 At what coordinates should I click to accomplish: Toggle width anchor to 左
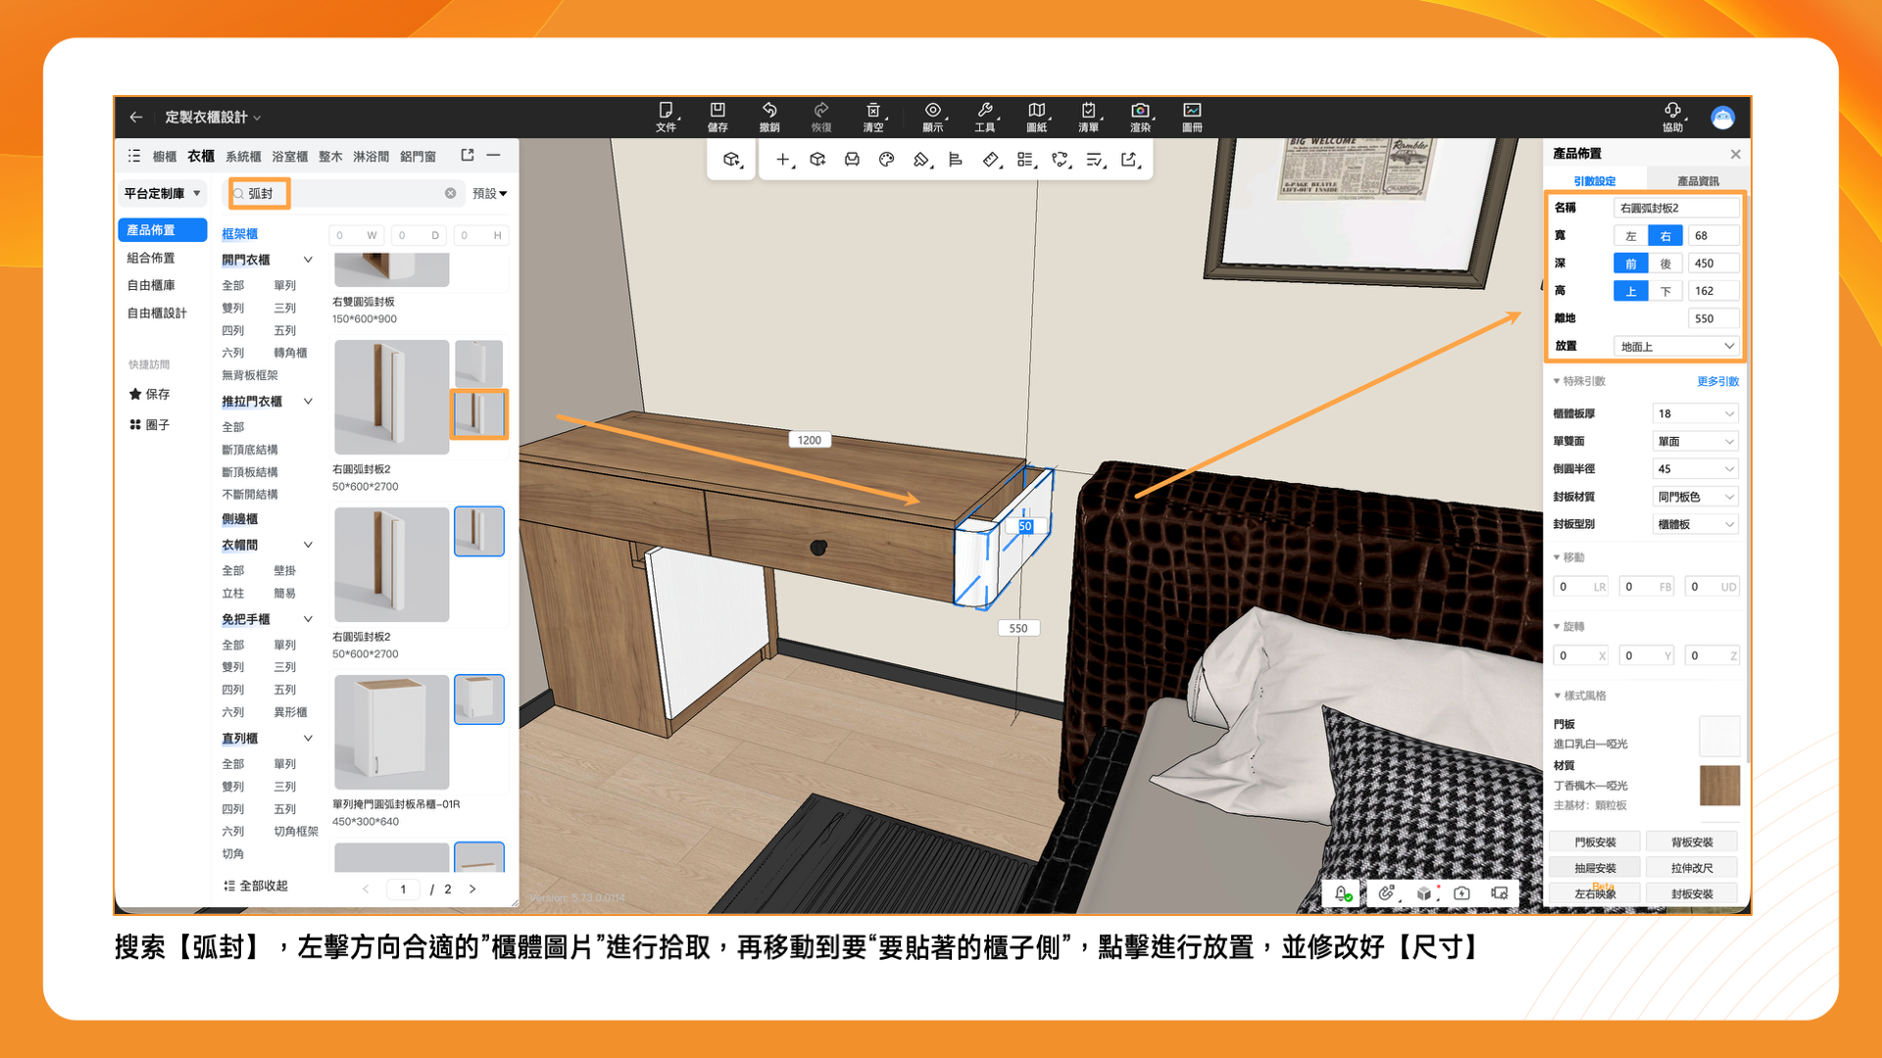click(x=1630, y=236)
